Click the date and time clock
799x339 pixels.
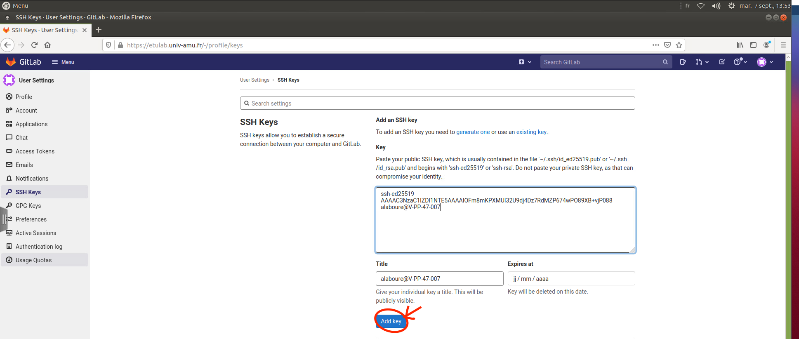(765, 6)
